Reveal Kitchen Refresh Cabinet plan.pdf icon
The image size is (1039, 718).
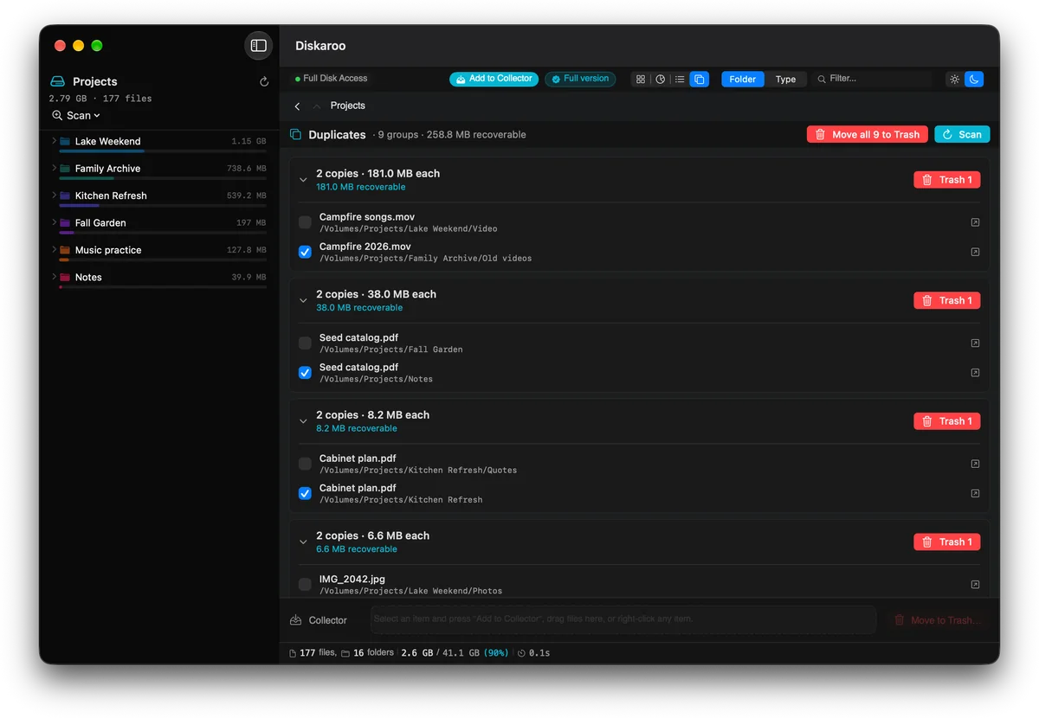(x=975, y=493)
